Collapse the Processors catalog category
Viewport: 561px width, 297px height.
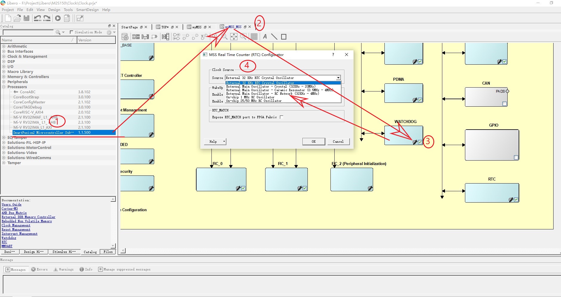[3, 87]
